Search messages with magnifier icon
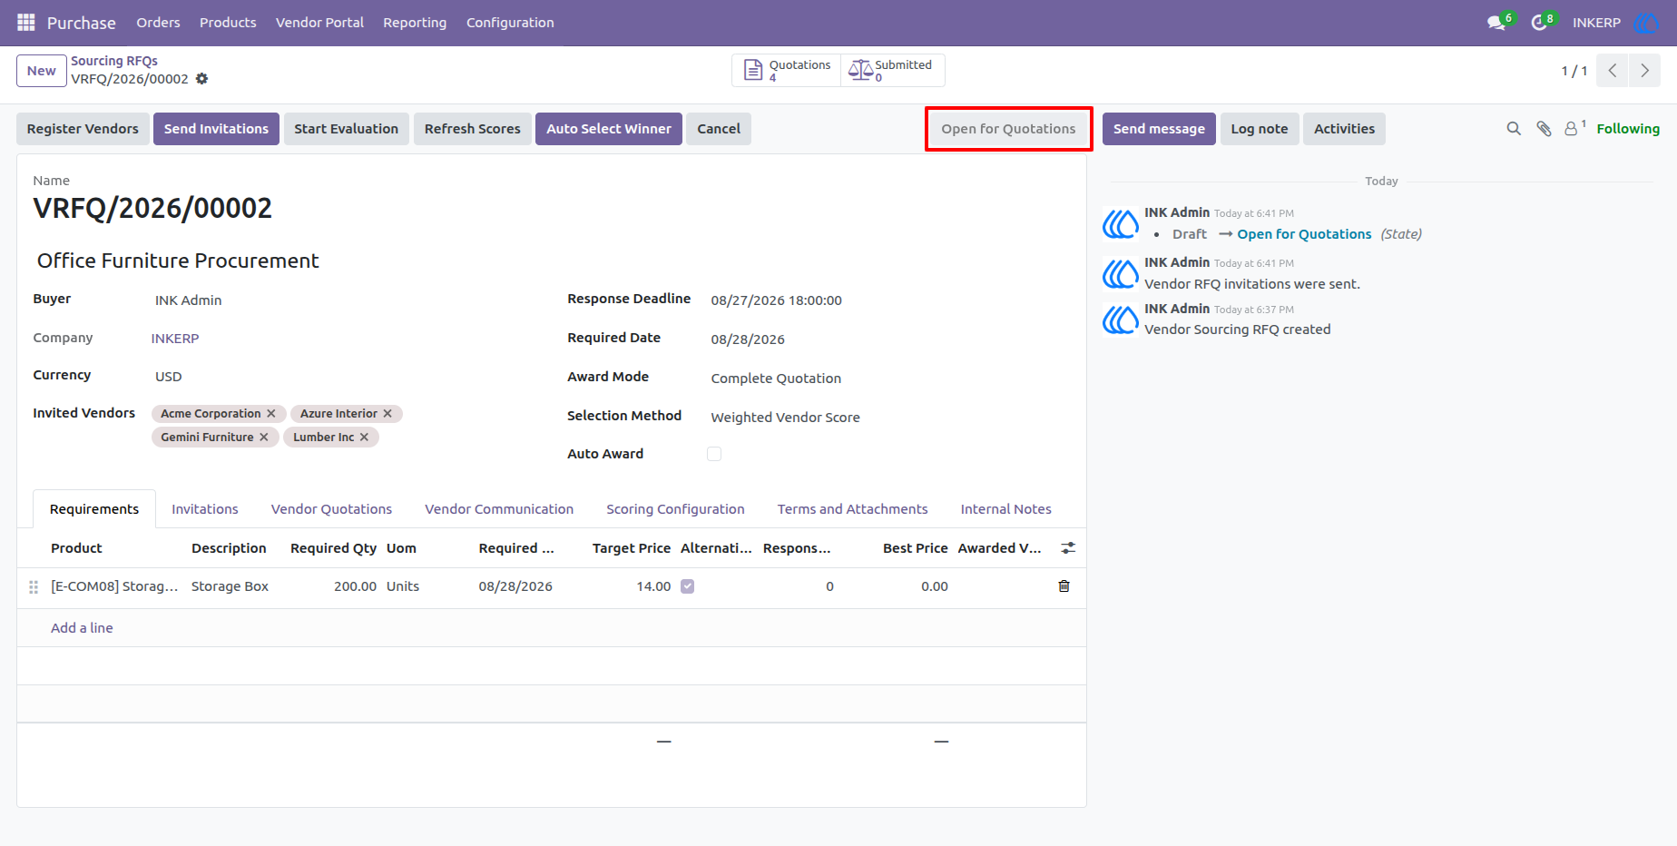The height and width of the screenshot is (846, 1677). (x=1514, y=129)
